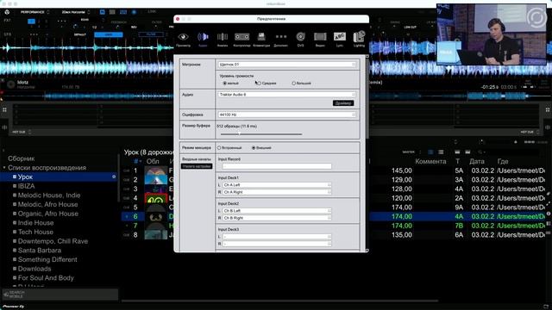552x310 pixels.
Task: Open Input Deck1 R Ch A Right dropdown
Action: point(277,192)
